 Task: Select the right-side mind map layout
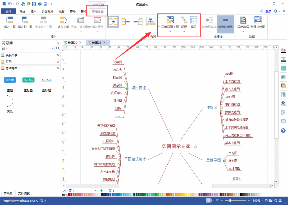(x=138, y=22)
